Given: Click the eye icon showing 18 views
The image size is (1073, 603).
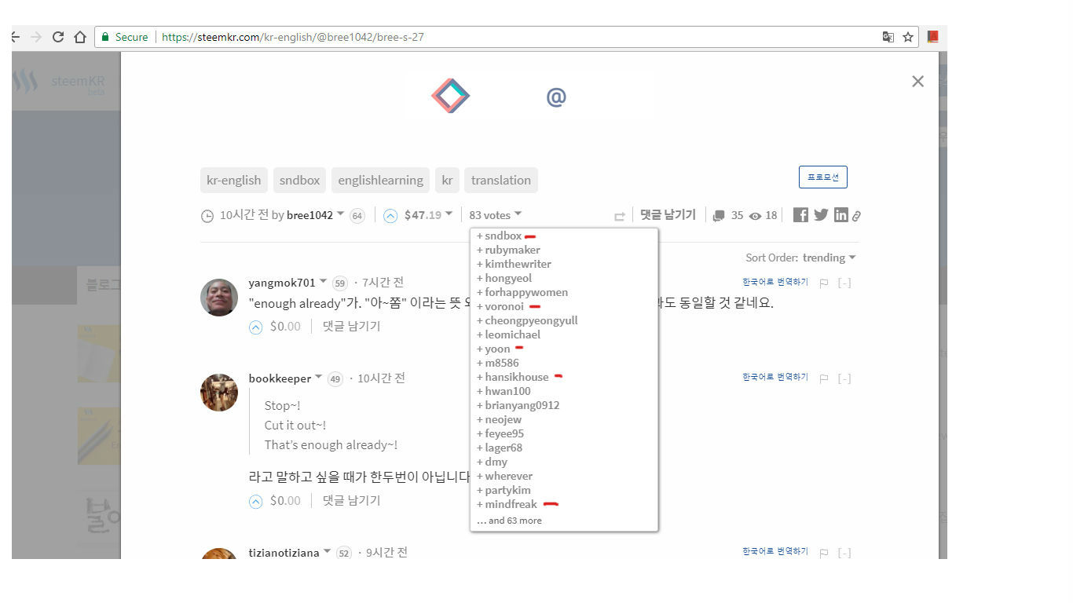Looking at the screenshot, I should tap(755, 214).
